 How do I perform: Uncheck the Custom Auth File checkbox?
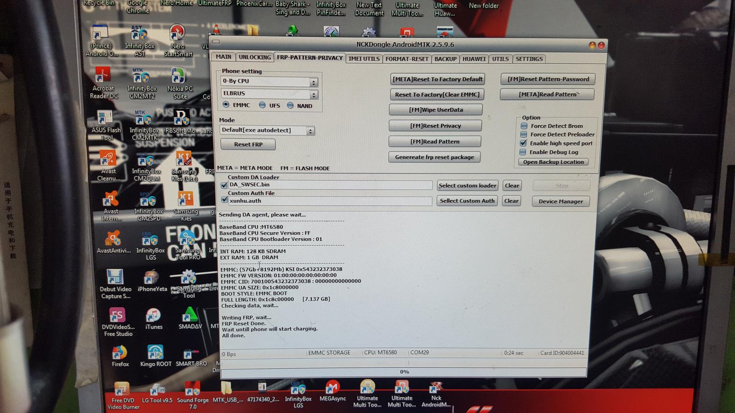coord(224,200)
